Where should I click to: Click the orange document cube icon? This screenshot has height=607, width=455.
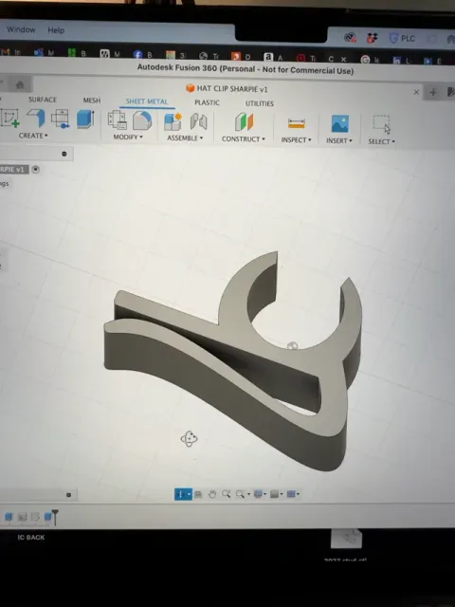(190, 88)
